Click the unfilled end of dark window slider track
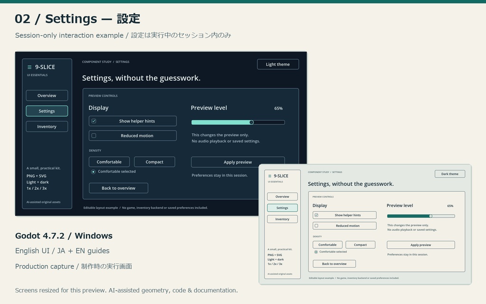 (x=269, y=122)
